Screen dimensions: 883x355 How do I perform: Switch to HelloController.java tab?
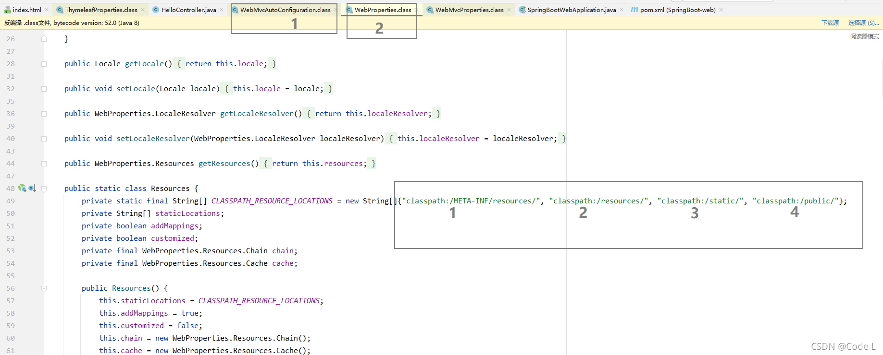(x=189, y=10)
